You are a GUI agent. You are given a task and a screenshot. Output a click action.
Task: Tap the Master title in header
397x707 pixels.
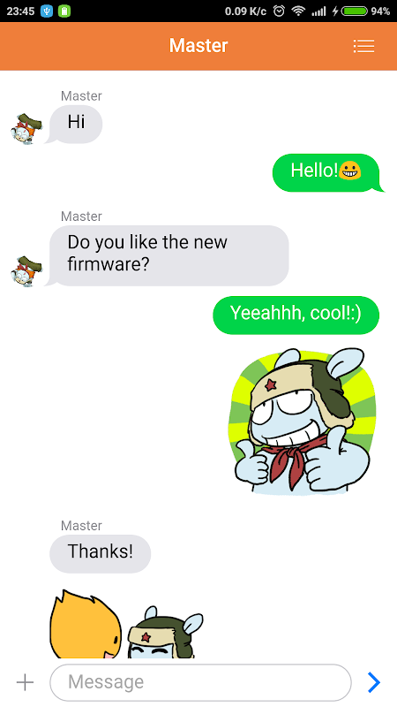[x=198, y=46]
